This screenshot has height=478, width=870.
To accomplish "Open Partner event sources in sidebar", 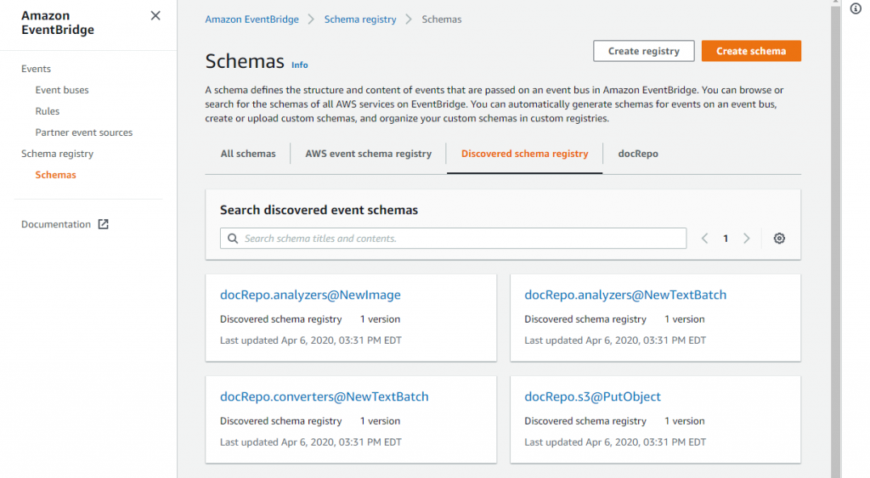I will pyautogui.click(x=84, y=132).
